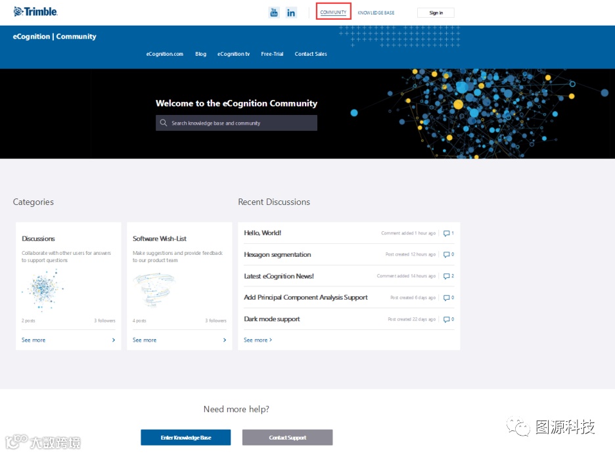Click comment bubble icon for Hexagon segmentation
Image resolution: width=615 pixels, height=454 pixels.
click(446, 254)
